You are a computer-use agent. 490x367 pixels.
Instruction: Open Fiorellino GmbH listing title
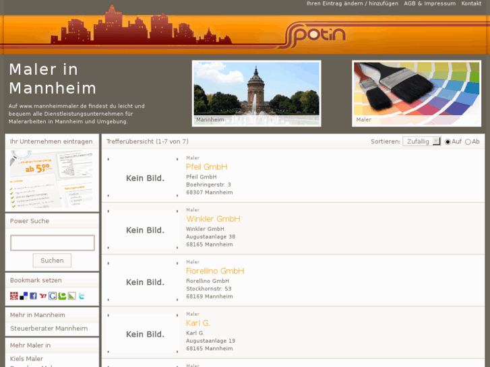[x=215, y=271]
